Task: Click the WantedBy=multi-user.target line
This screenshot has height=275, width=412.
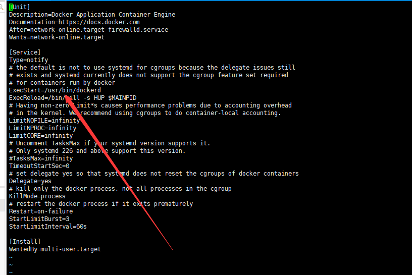Action: (55, 249)
